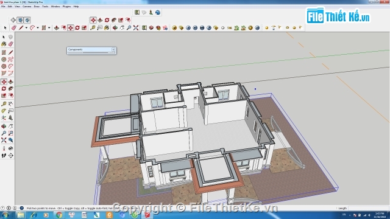This screenshot has height=219, width=390.
Task: Pick the Freehand drawing tool
Action: (10, 60)
